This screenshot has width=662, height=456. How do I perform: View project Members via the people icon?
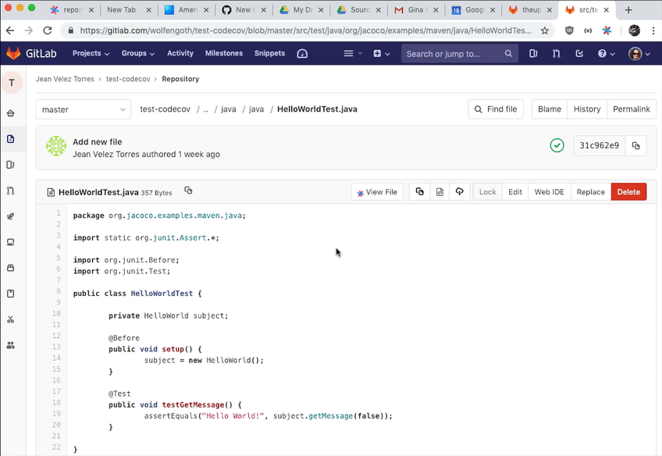[12, 346]
